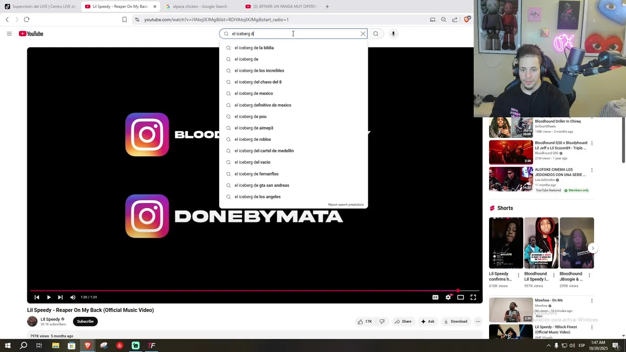Pick suggestion 'el iceberg de fernanfloo'
The height and width of the screenshot is (352, 626).
point(293,174)
